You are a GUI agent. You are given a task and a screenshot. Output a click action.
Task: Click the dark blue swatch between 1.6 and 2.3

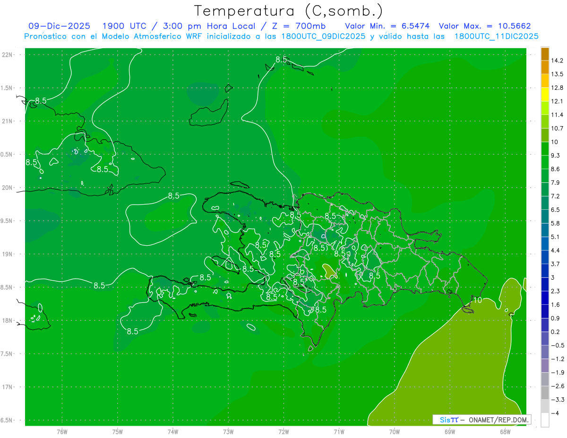point(545,298)
